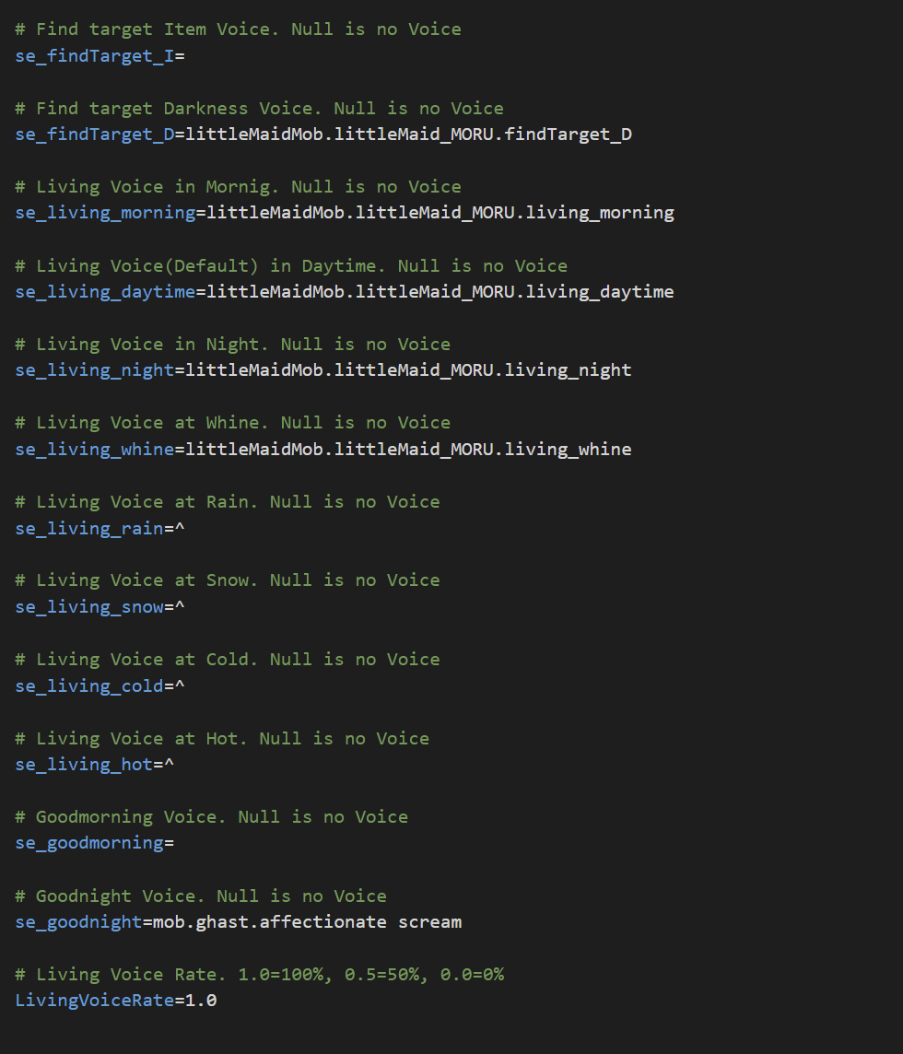Place cursor after se_goodmorning equals sign
The image size is (903, 1054).
(175, 843)
